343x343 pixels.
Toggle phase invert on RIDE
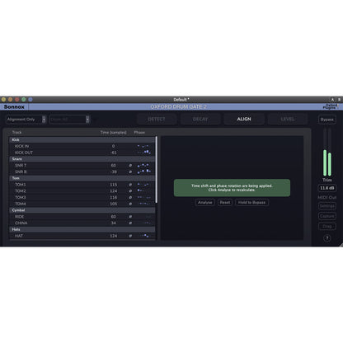130,217
